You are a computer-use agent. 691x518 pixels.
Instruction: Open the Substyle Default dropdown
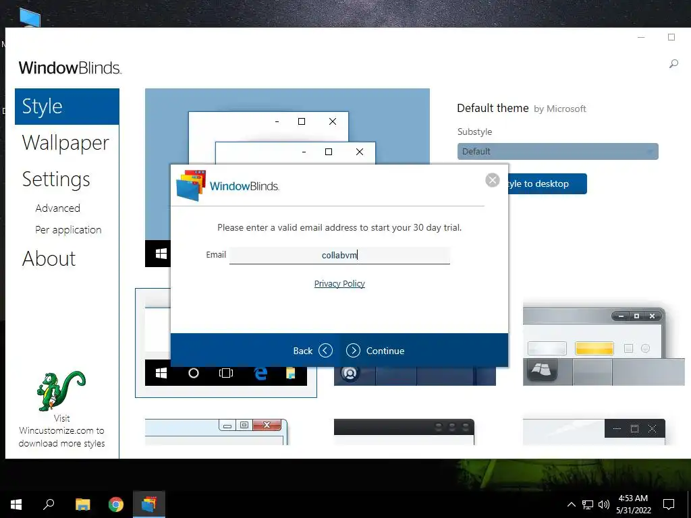point(557,152)
